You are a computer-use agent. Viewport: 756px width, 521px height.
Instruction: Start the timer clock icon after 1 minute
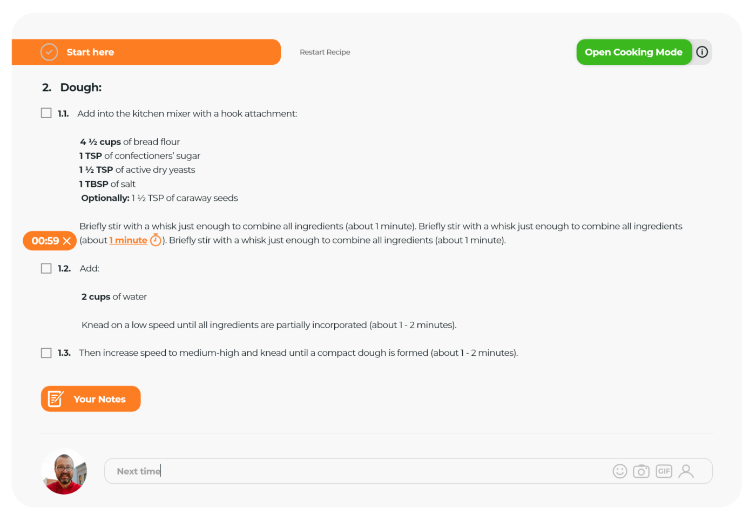(x=156, y=240)
